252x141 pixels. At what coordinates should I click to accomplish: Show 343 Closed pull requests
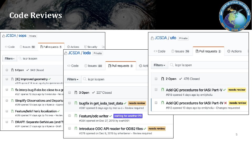click(x=35, y=70)
